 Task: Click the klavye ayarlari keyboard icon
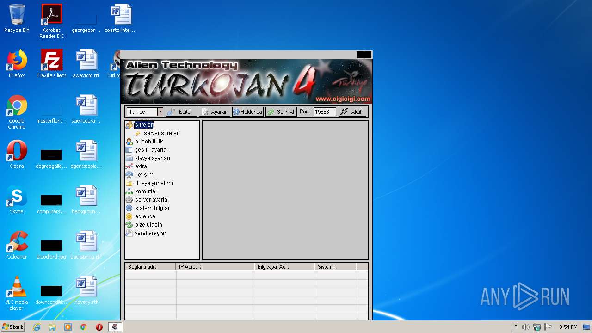(x=129, y=158)
